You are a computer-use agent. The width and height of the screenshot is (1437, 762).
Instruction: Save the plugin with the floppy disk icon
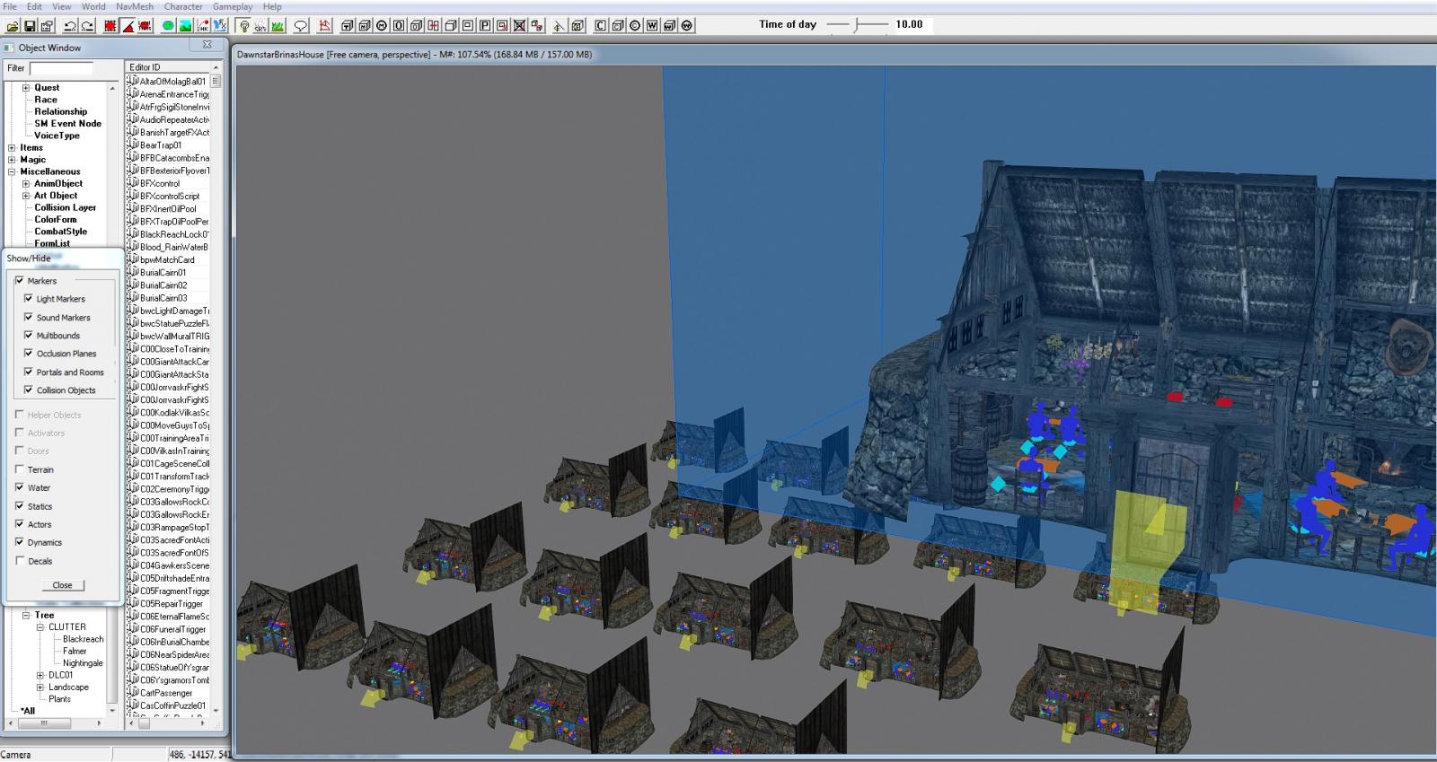click(x=30, y=26)
